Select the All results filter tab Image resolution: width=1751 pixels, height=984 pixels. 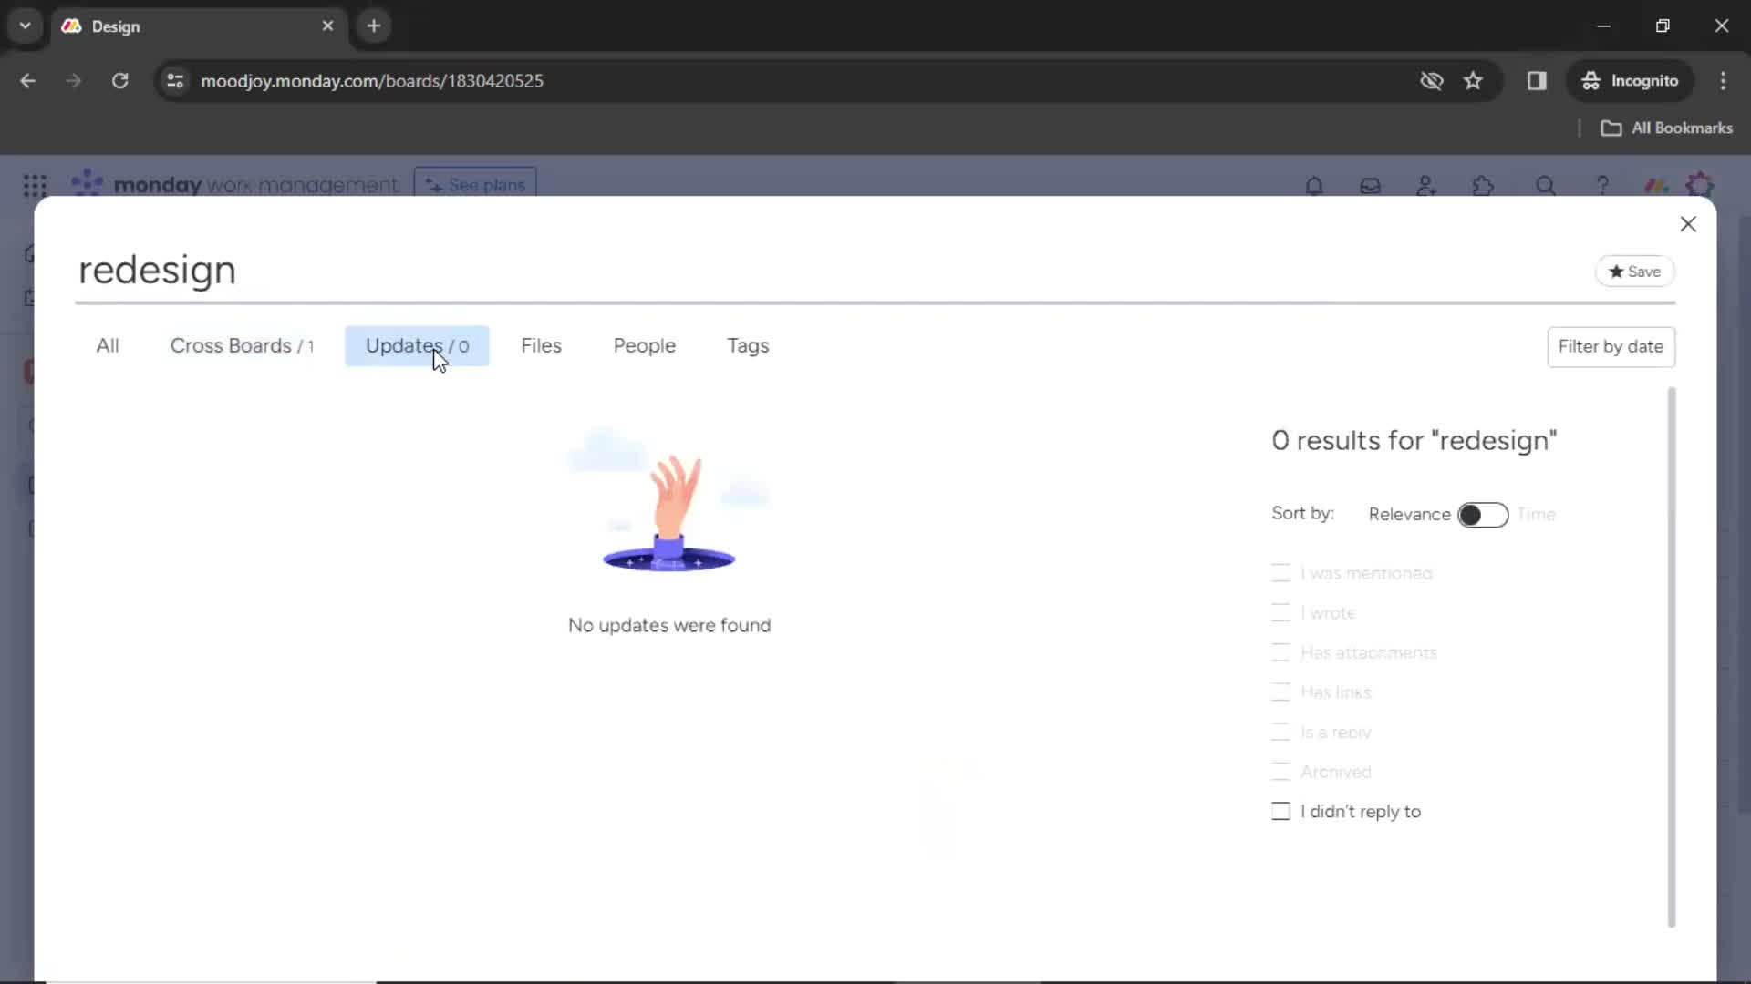pos(107,344)
